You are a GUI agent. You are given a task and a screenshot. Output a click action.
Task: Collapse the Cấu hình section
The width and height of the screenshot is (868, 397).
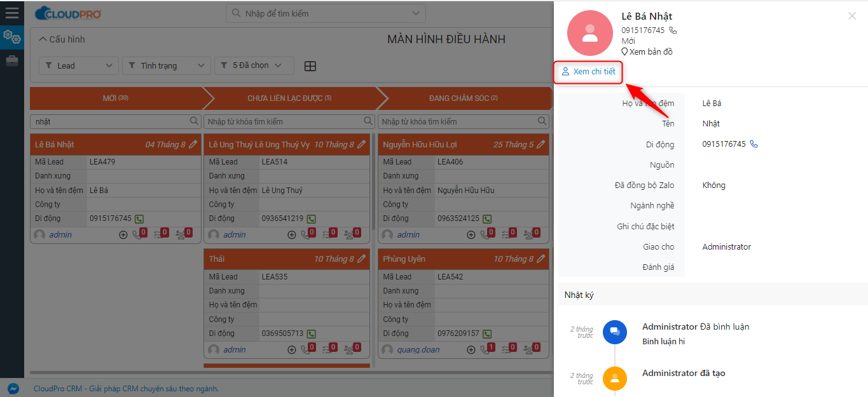coord(62,39)
